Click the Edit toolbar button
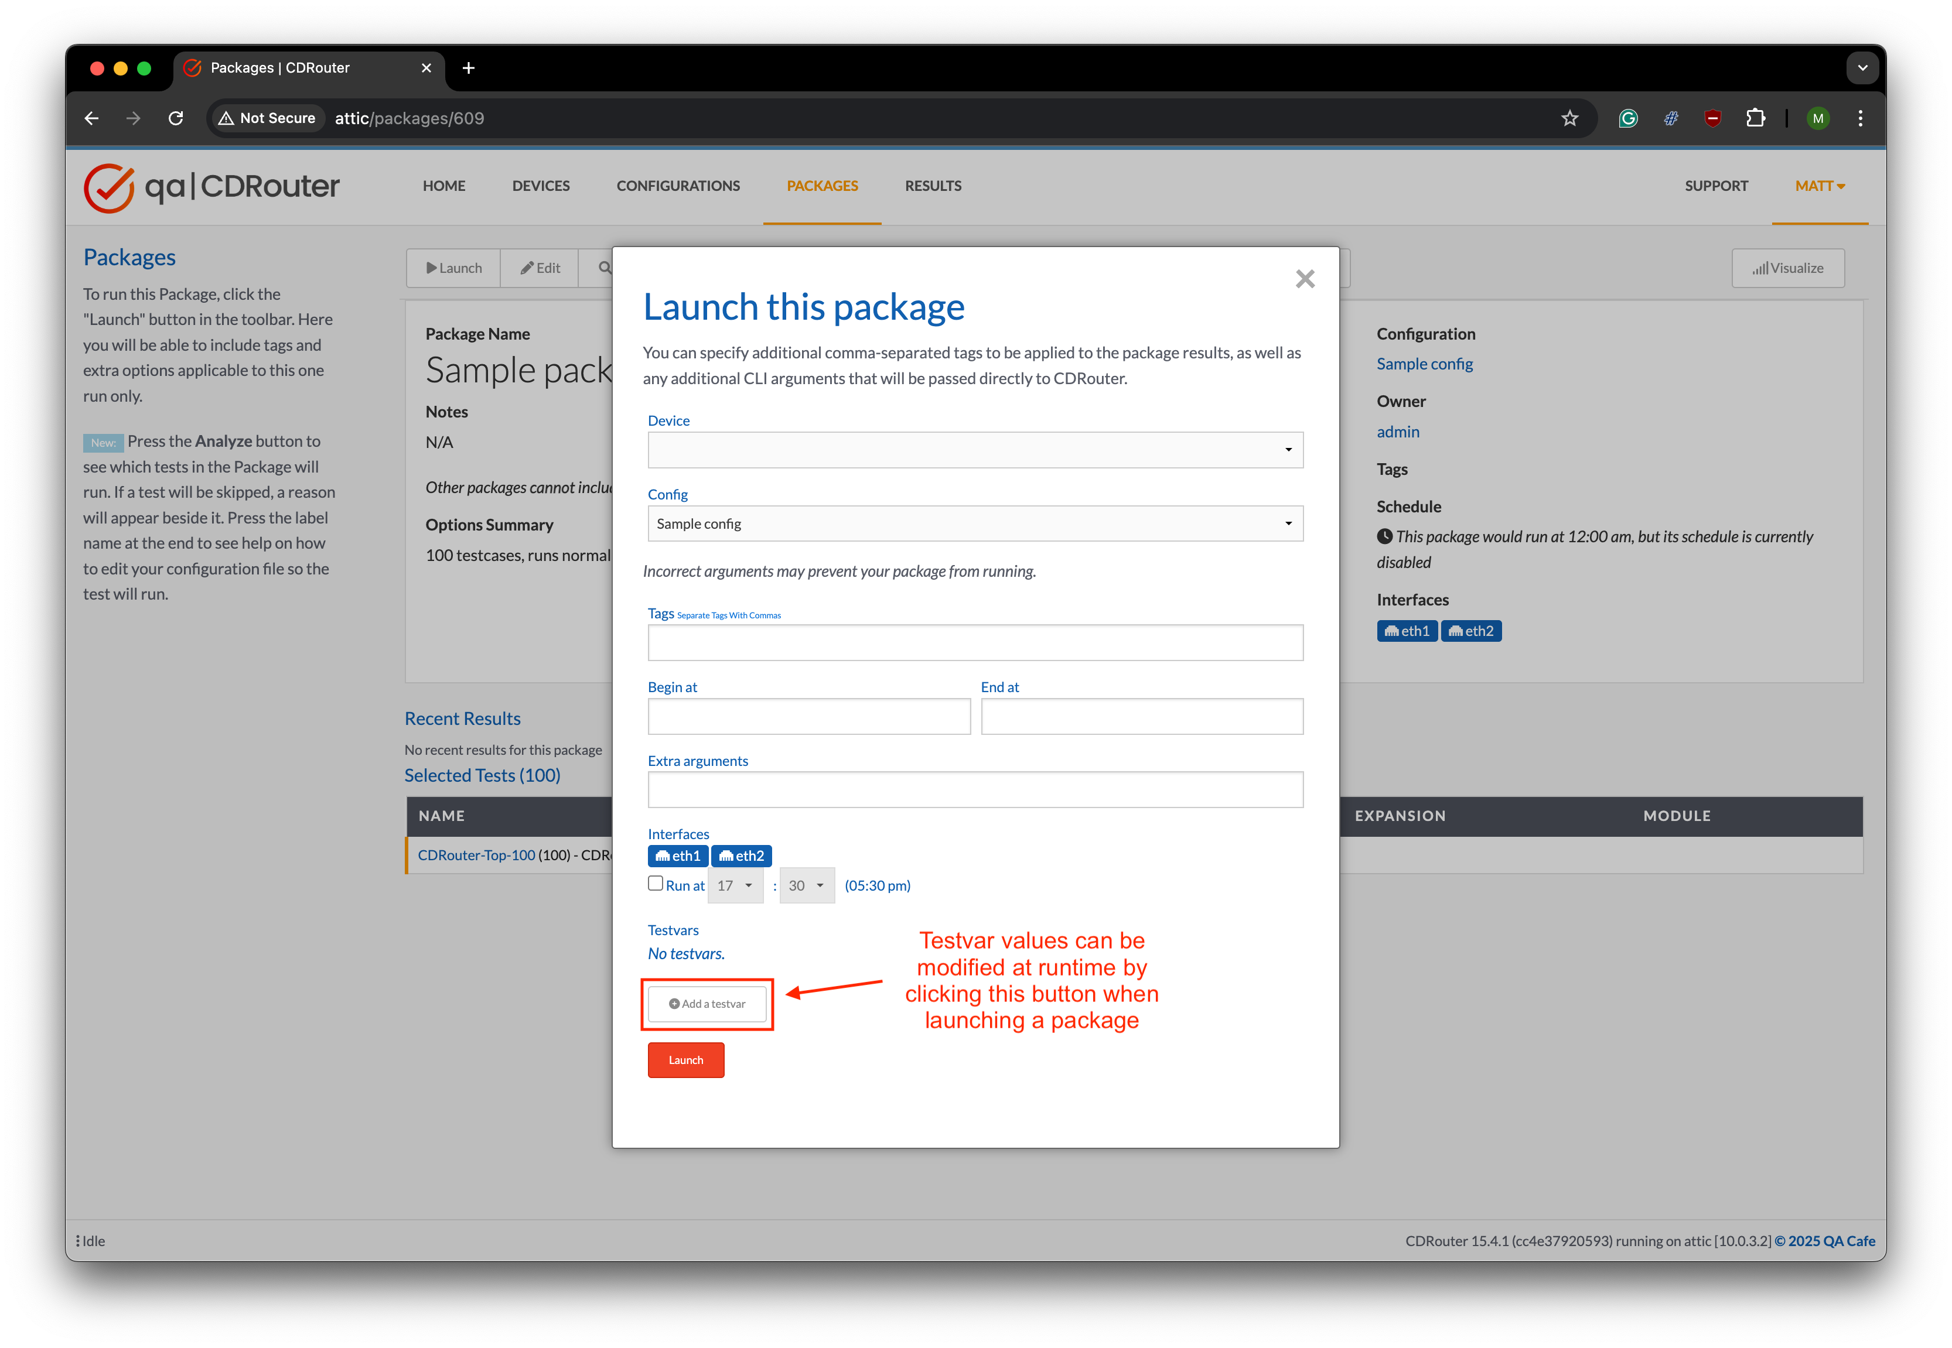The width and height of the screenshot is (1952, 1348). click(x=540, y=269)
